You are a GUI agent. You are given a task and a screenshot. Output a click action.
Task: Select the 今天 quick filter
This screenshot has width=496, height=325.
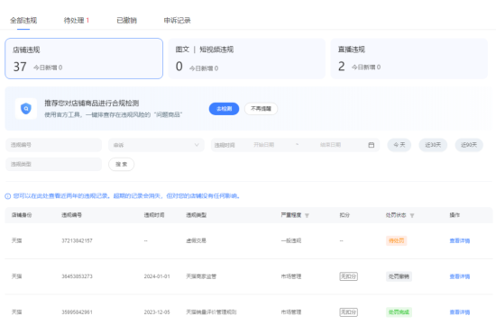[400, 145]
